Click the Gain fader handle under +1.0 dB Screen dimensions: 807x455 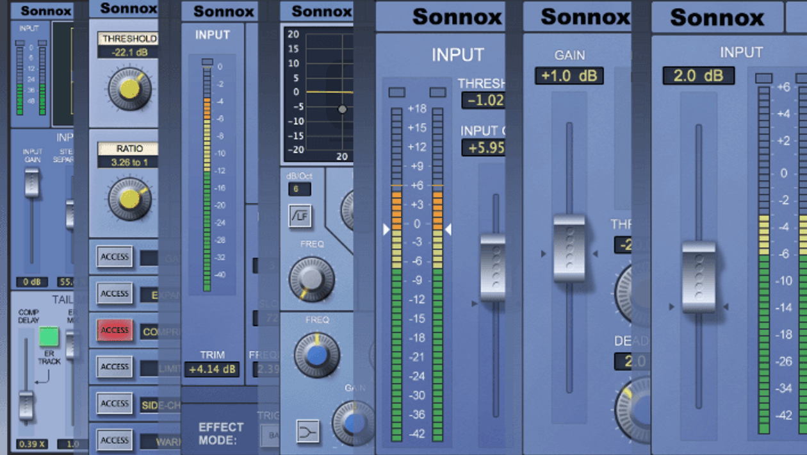(x=569, y=249)
